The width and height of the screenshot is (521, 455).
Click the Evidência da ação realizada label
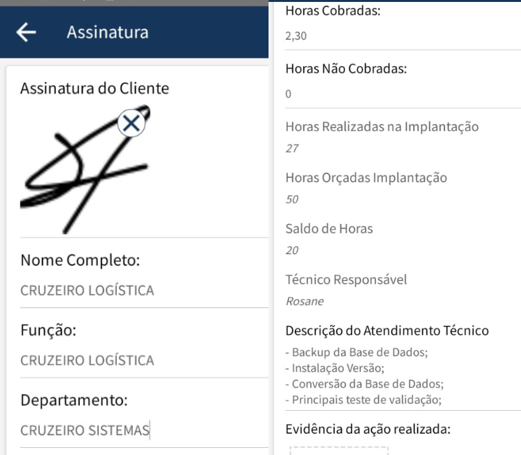[368, 429]
